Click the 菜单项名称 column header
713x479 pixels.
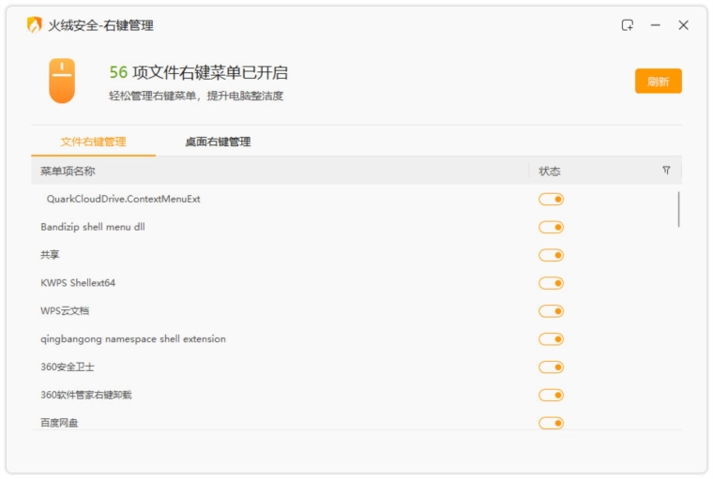[68, 171]
